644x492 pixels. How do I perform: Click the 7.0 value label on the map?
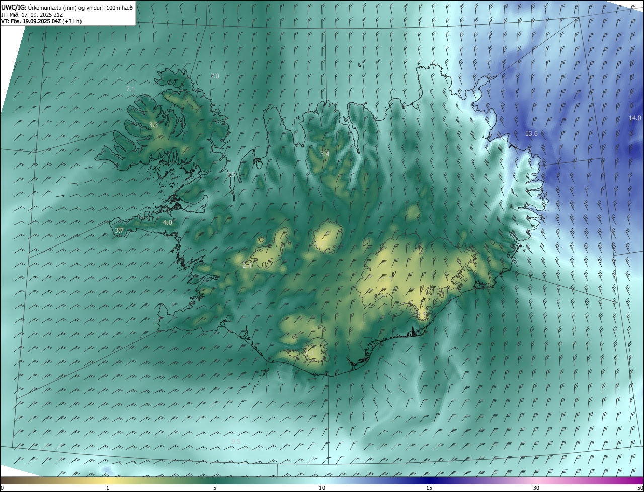215,76
